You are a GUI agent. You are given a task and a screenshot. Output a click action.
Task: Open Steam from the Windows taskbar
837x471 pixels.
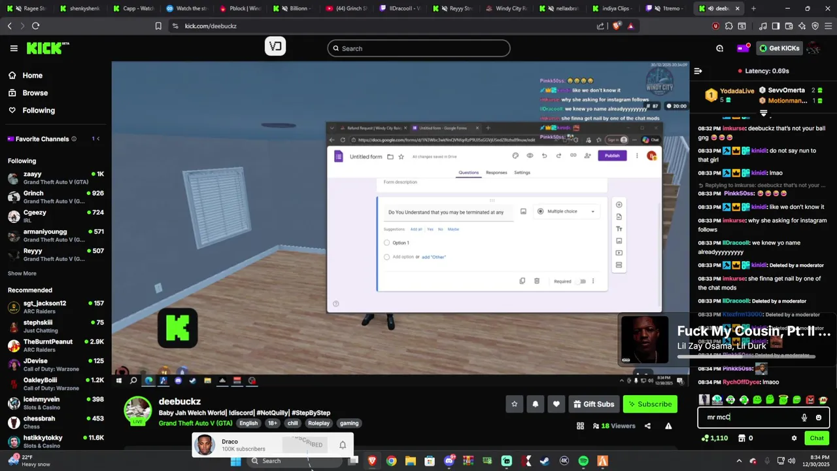pos(545,461)
